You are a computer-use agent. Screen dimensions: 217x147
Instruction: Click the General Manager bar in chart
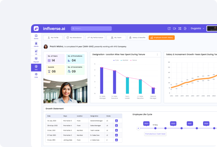(x=153, y=91)
